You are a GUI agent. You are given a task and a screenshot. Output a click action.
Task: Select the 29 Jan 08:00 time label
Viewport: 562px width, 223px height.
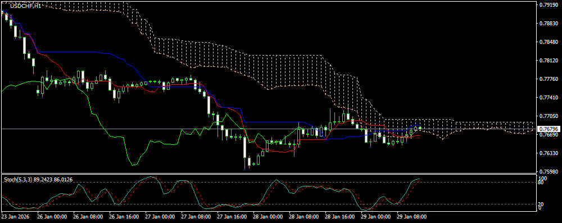click(412, 217)
